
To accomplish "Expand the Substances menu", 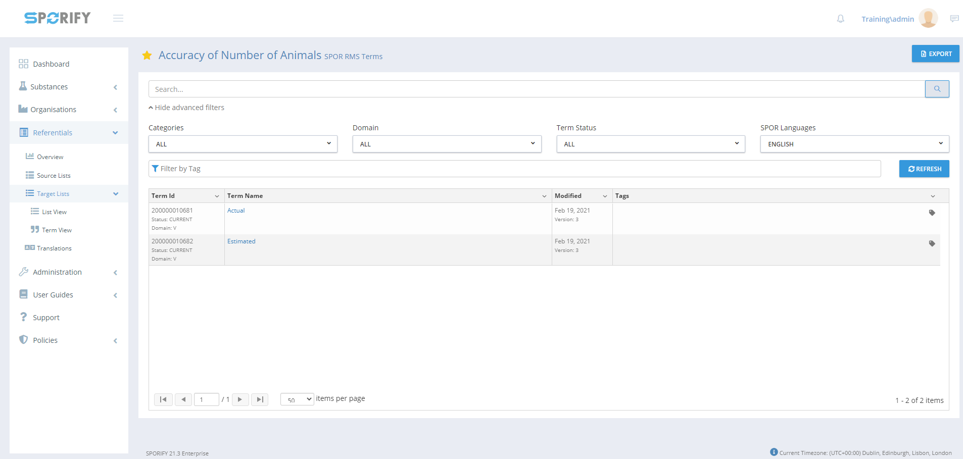I will pos(49,87).
